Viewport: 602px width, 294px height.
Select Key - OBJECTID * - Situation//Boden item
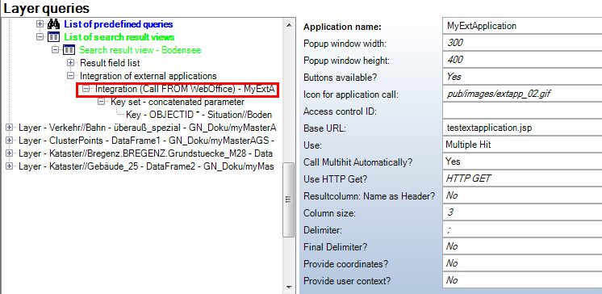click(x=199, y=115)
